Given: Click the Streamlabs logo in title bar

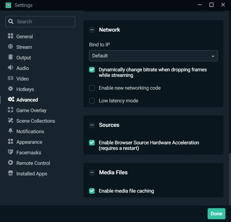Looking at the screenshot, I should click(8, 5).
